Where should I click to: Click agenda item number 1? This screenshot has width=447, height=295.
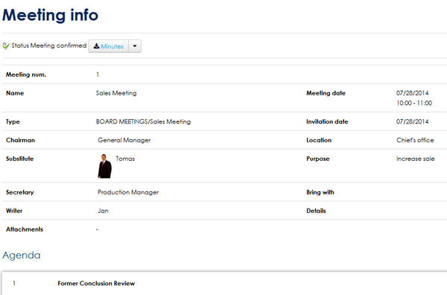point(14,283)
